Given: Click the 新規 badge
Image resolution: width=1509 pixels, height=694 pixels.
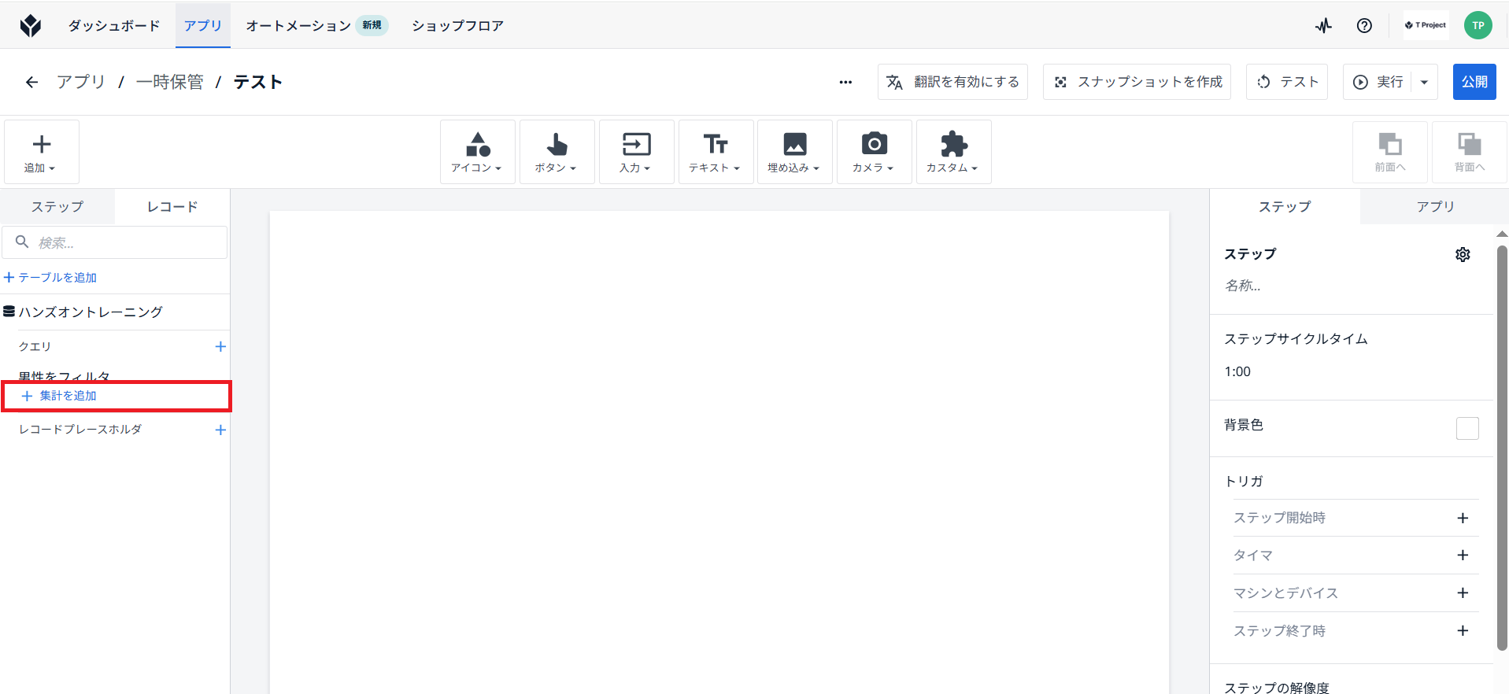Looking at the screenshot, I should 372,25.
